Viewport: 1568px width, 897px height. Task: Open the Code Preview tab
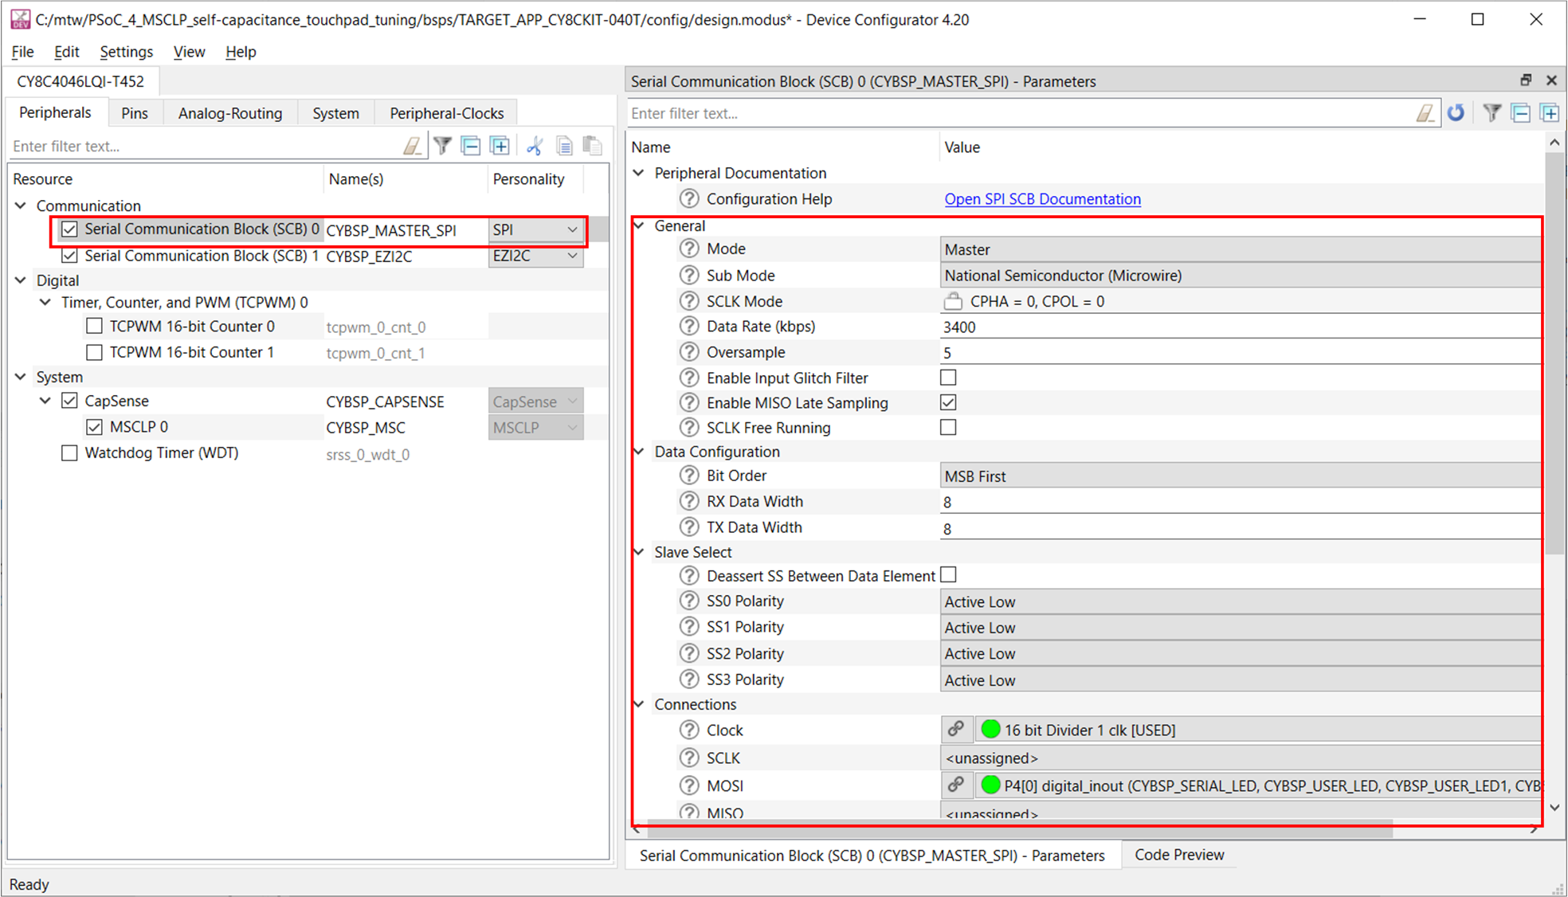point(1179,854)
